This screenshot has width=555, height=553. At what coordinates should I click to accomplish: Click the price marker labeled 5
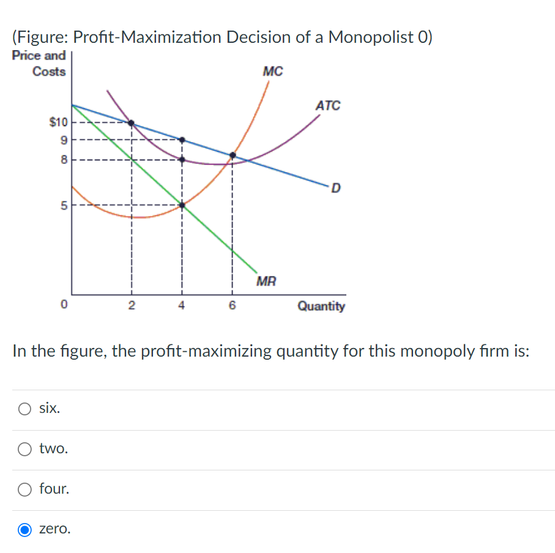click(65, 205)
